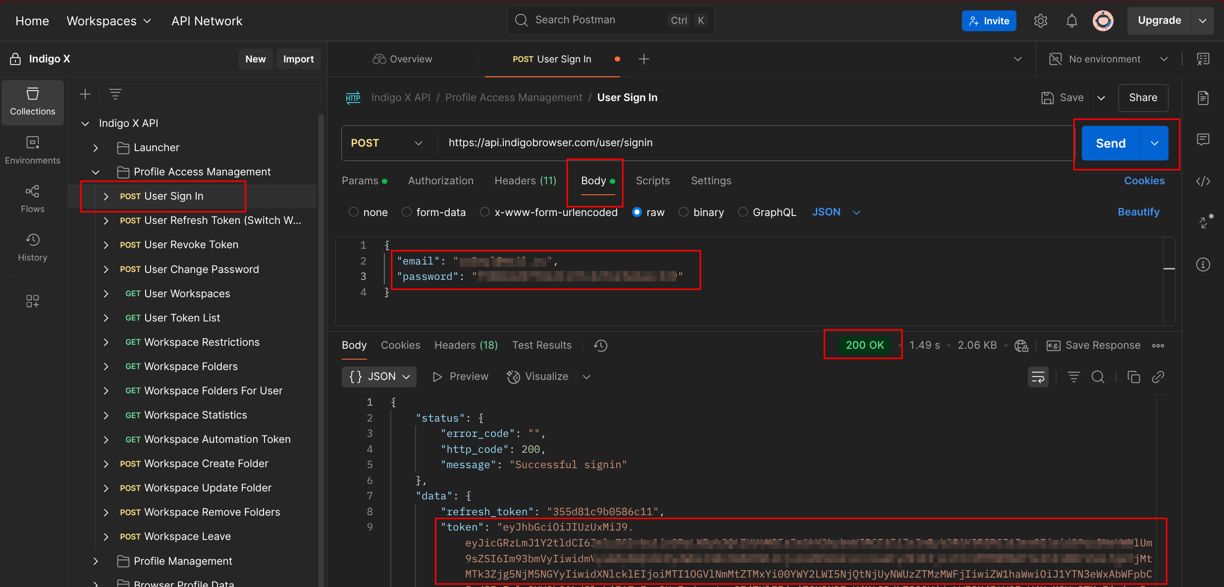This screenshot has height=587, width=1224.
Task: Open the Overview tab
Action: tap(402, 59)
